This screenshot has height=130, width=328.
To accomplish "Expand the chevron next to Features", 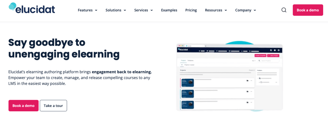I will click(96, 10).
